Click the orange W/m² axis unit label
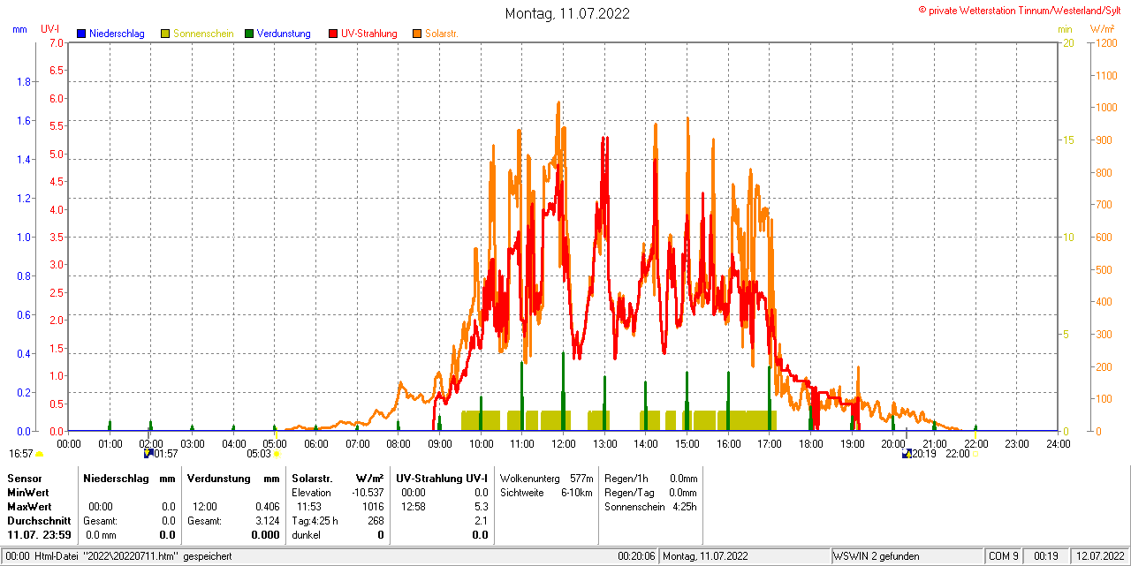The width and height of the screenshot is (1131, 566). [1103, 29]
